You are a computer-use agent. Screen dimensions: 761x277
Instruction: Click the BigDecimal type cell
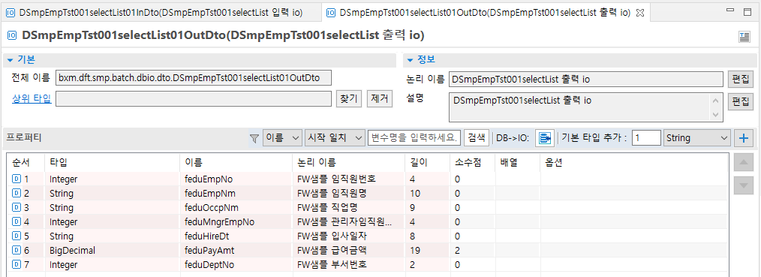112,251
